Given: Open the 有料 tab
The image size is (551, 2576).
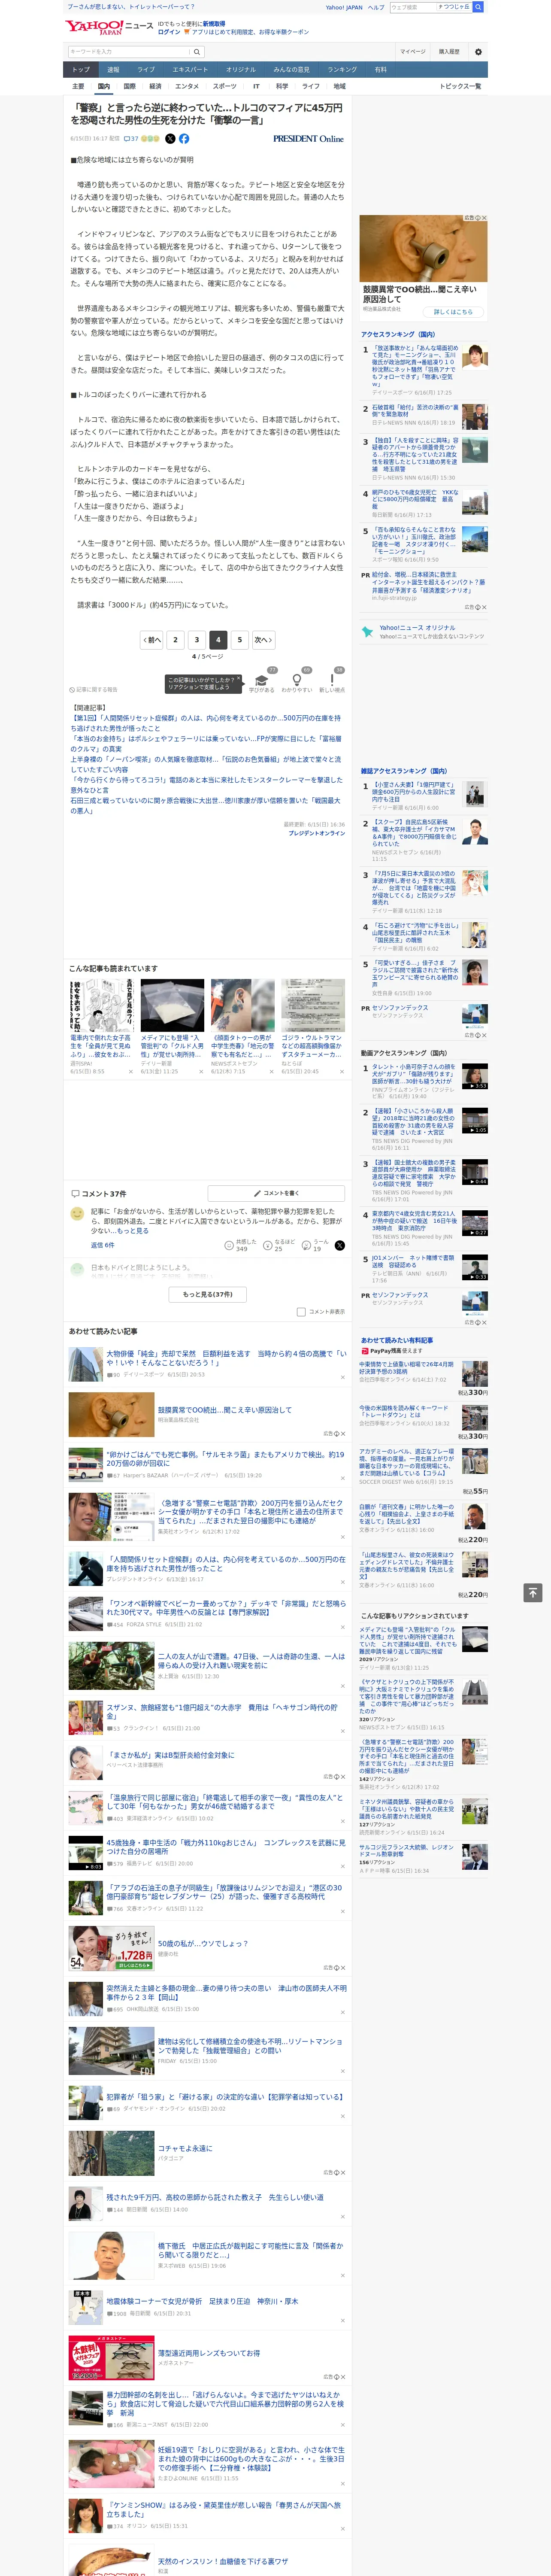Looking at the screenshot, I should point(381,69).
